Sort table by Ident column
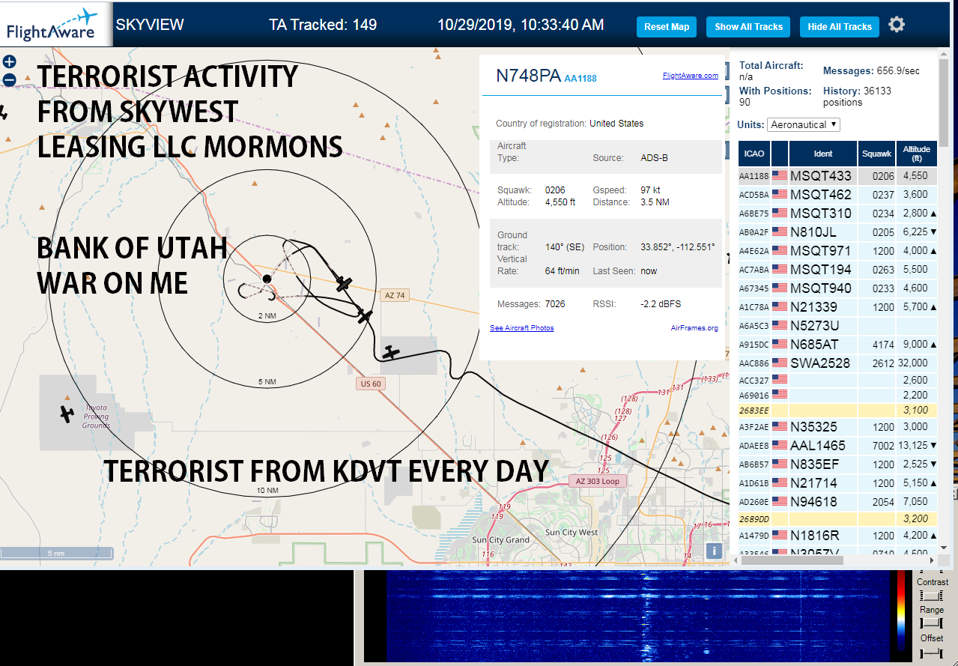The height and width of the screenshot is (666, 958). tap(823, 154)
